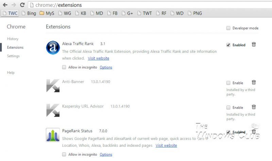Delete PageRank Status with trash icon

click(254, 132)
